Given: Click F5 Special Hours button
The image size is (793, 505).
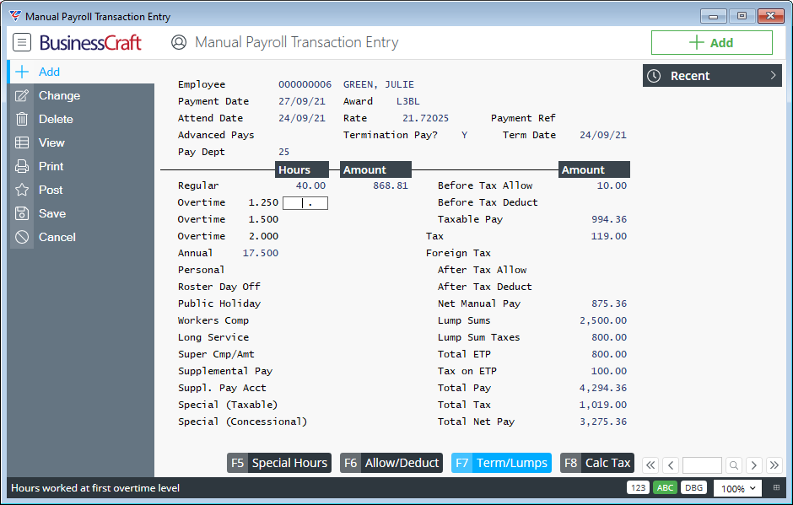Looking at the screenshot, I should click(279, 463).
